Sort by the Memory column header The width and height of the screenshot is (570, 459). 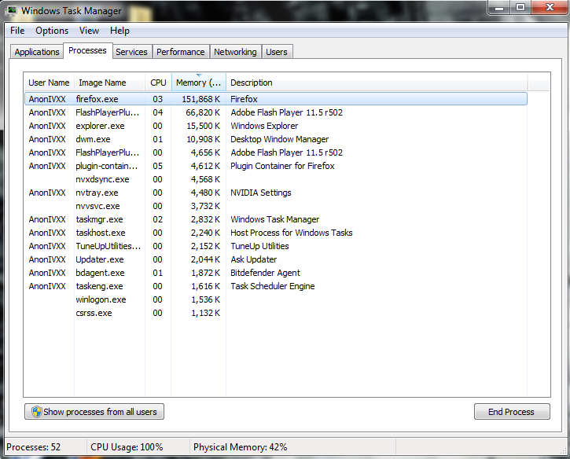click(x=198, y=83)
